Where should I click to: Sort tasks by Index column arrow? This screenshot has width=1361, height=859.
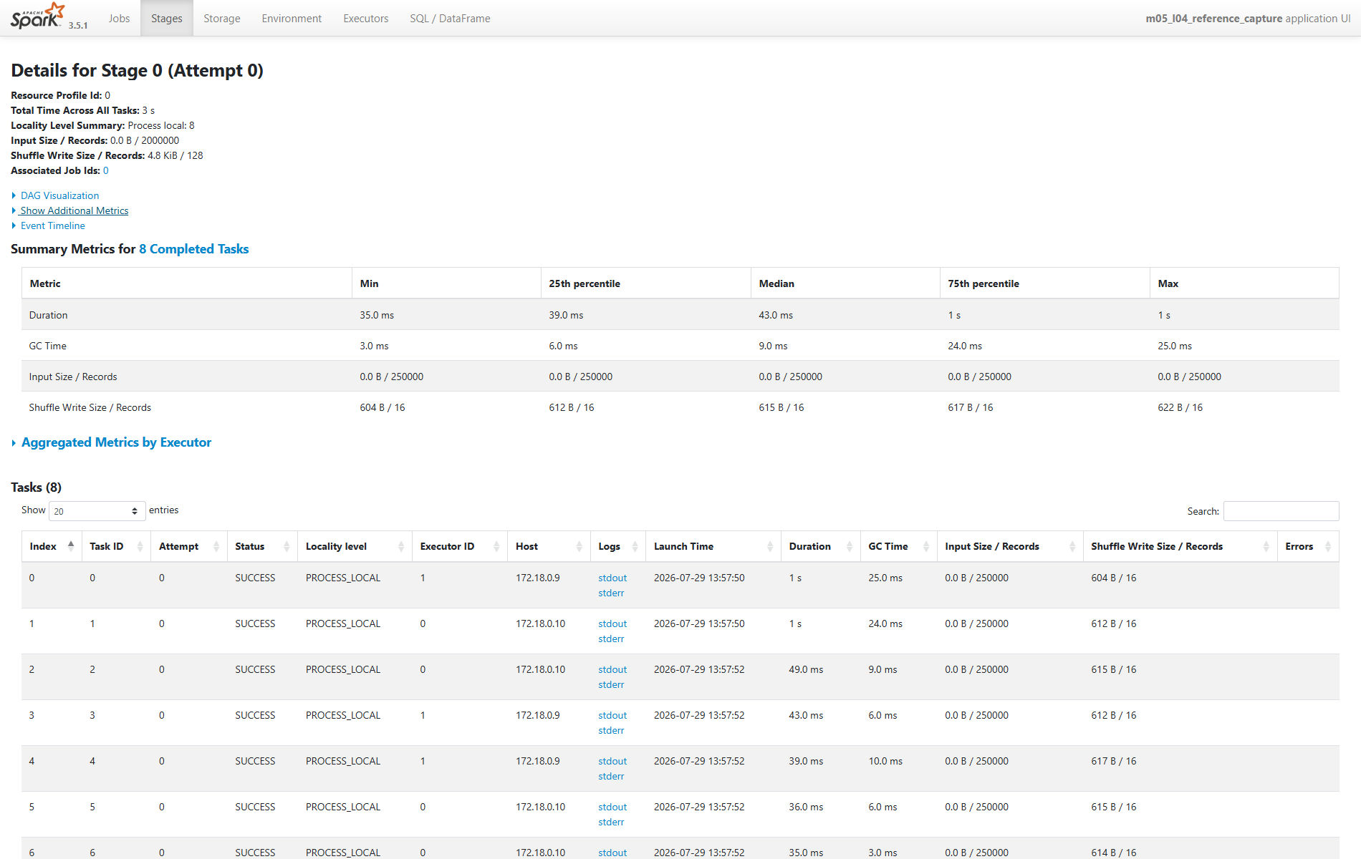point(71,546)
